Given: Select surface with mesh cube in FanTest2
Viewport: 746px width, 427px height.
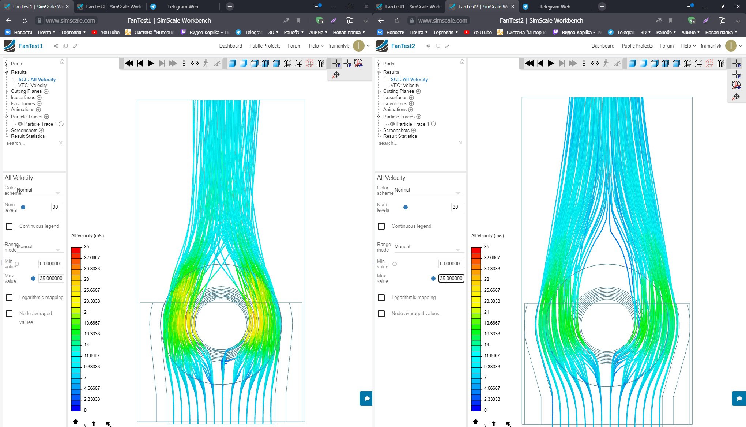Looking at the screenshot, I should pos(666,63).
